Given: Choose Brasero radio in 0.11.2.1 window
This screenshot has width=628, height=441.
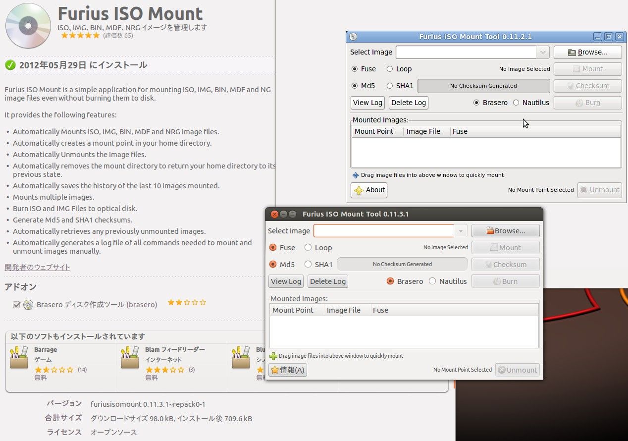Looking at the screenshot, I should [476, 103].
